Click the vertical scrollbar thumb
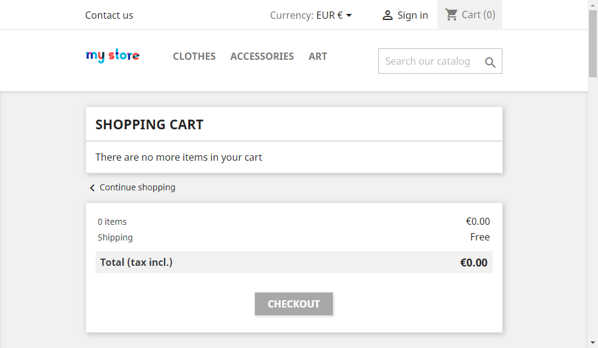The height and width of the screenshot is (348, 598). [x=593, y=43]
